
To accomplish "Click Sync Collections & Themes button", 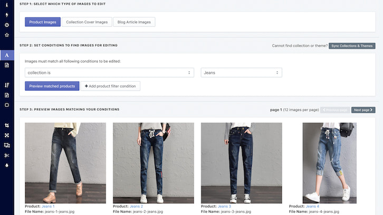I will click(x=352, y=46).
